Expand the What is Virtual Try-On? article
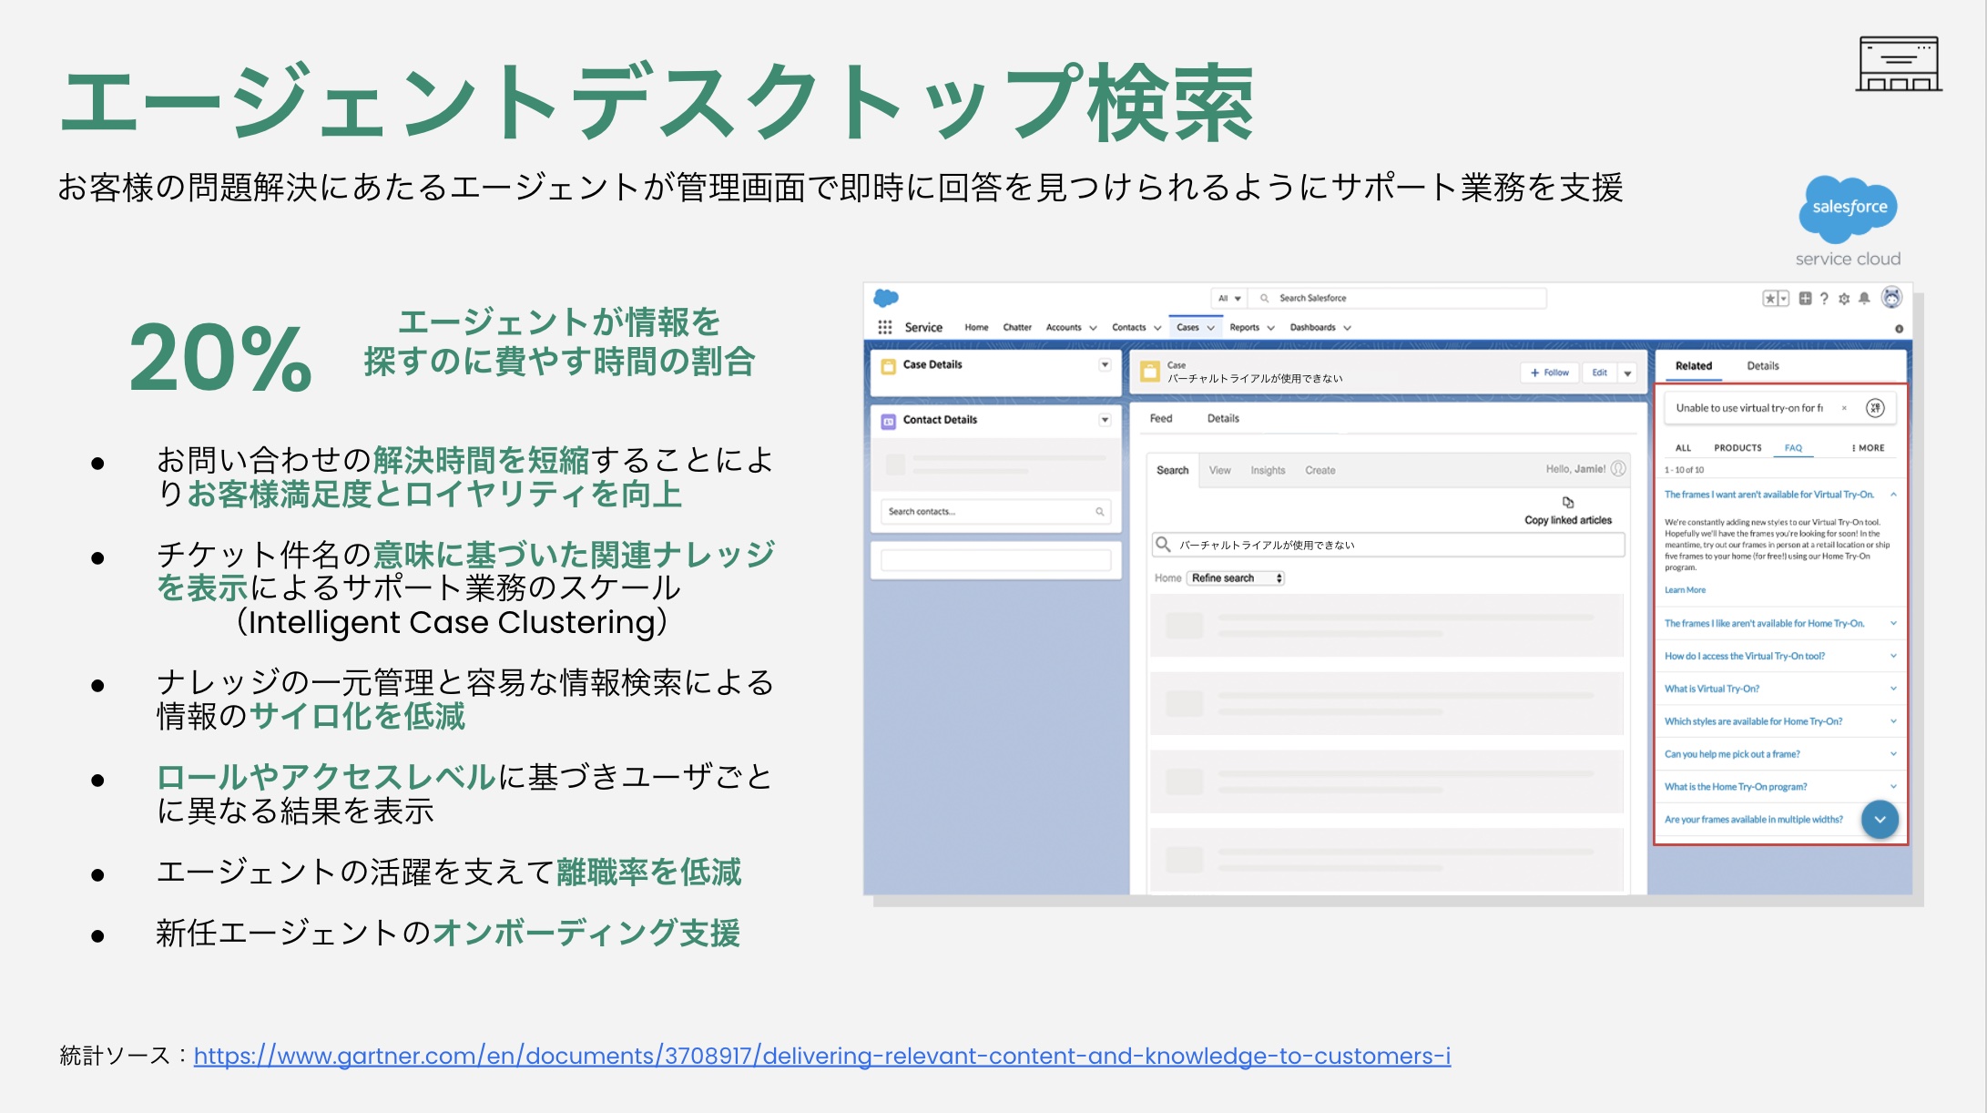 1893,689
